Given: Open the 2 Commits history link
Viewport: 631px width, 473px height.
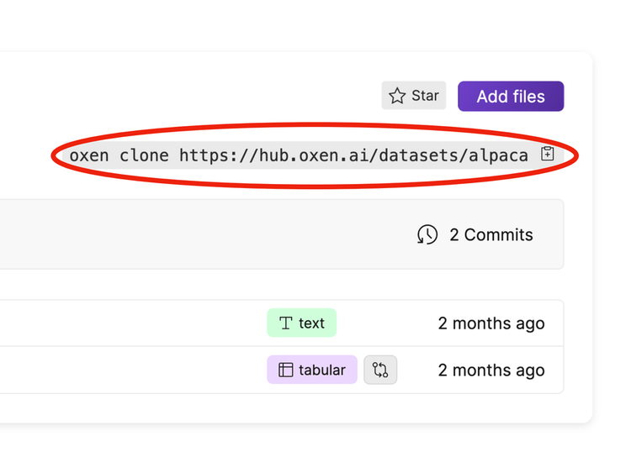Looking at the screenshot, I should pyautogui.click(x=475, y=234).
